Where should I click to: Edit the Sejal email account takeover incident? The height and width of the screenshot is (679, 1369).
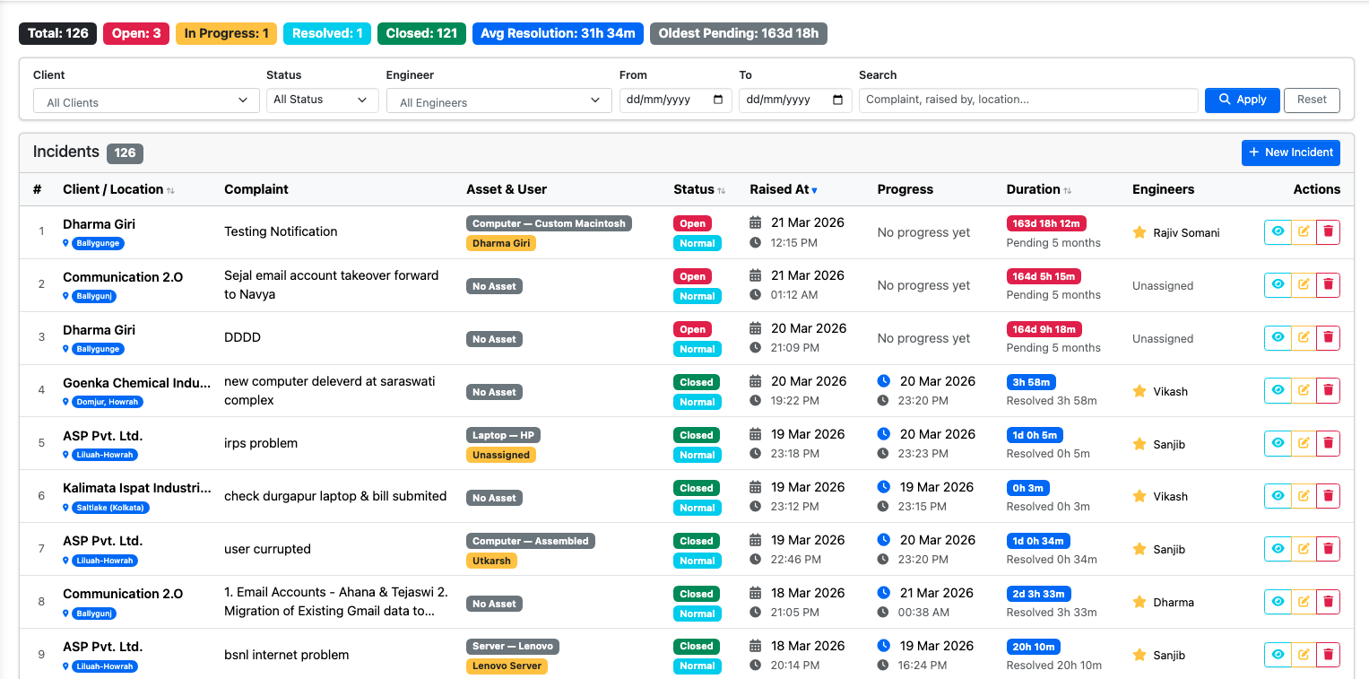[1304, 284]
